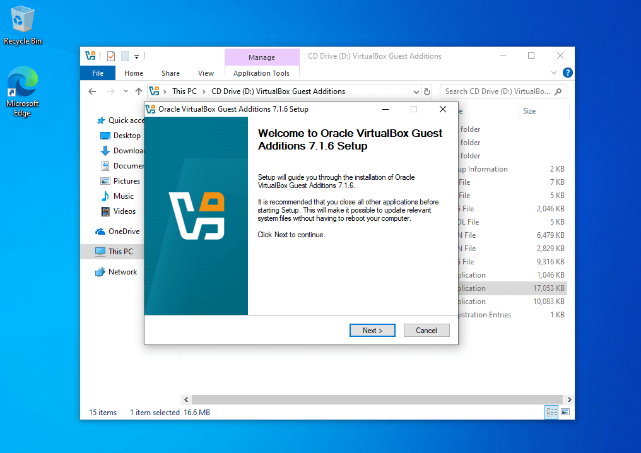Select the file row sized 2,046 KB

point(513,209)
